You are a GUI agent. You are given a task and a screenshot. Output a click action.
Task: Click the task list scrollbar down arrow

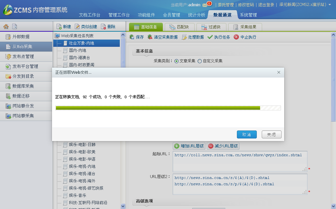tap(123, 206)
